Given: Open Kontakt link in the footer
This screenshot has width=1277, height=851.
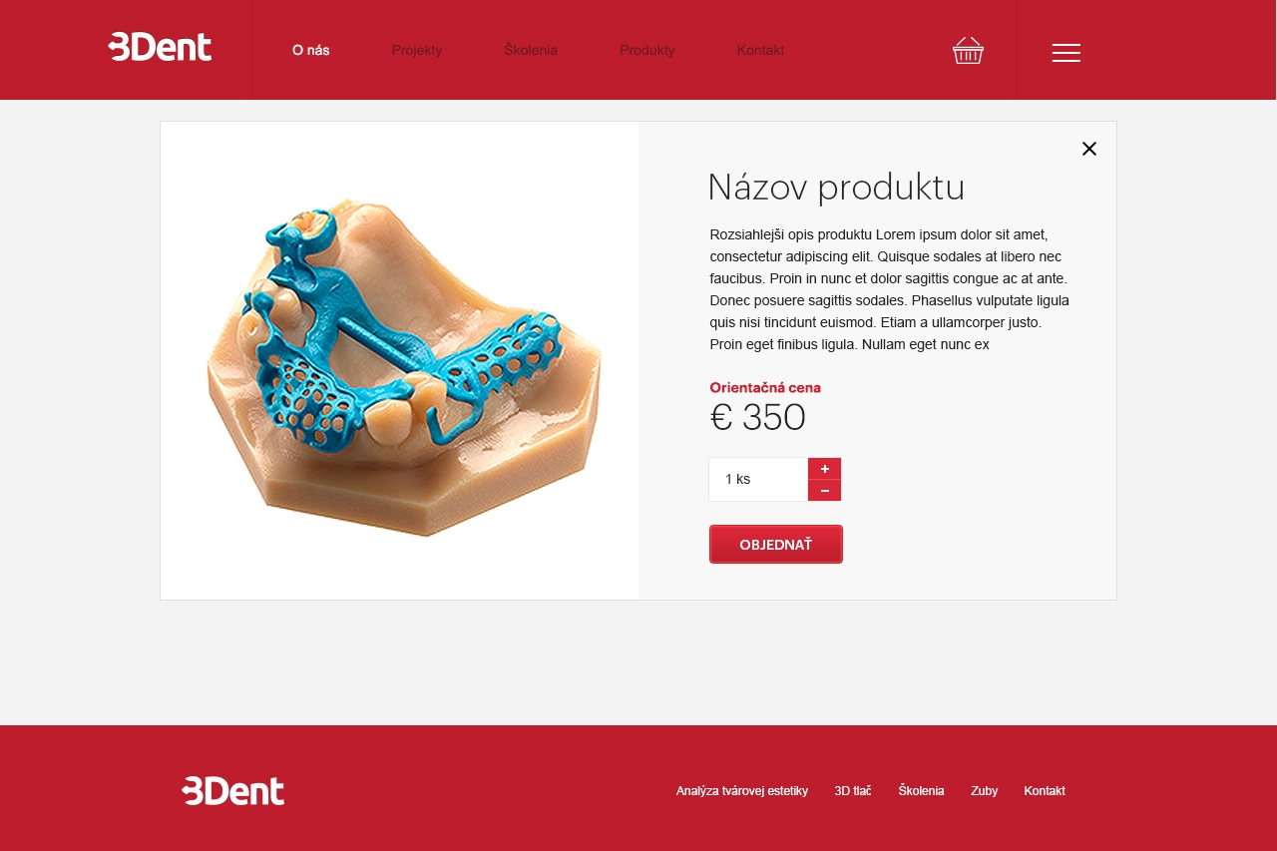Looking at the screenshot, I should [1045, 791].
